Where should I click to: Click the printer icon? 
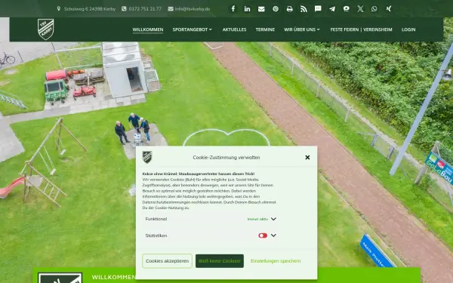tap(289, 8)
